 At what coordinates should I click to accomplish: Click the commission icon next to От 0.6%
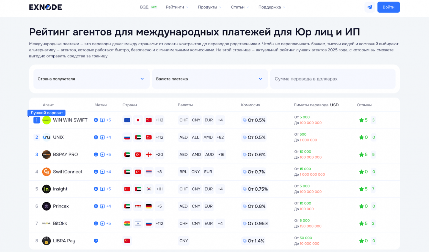pyautogui.click(x=244, y=155)
